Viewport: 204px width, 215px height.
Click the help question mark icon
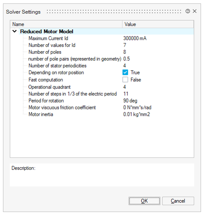pyautogui.click(x=188, y=11)
